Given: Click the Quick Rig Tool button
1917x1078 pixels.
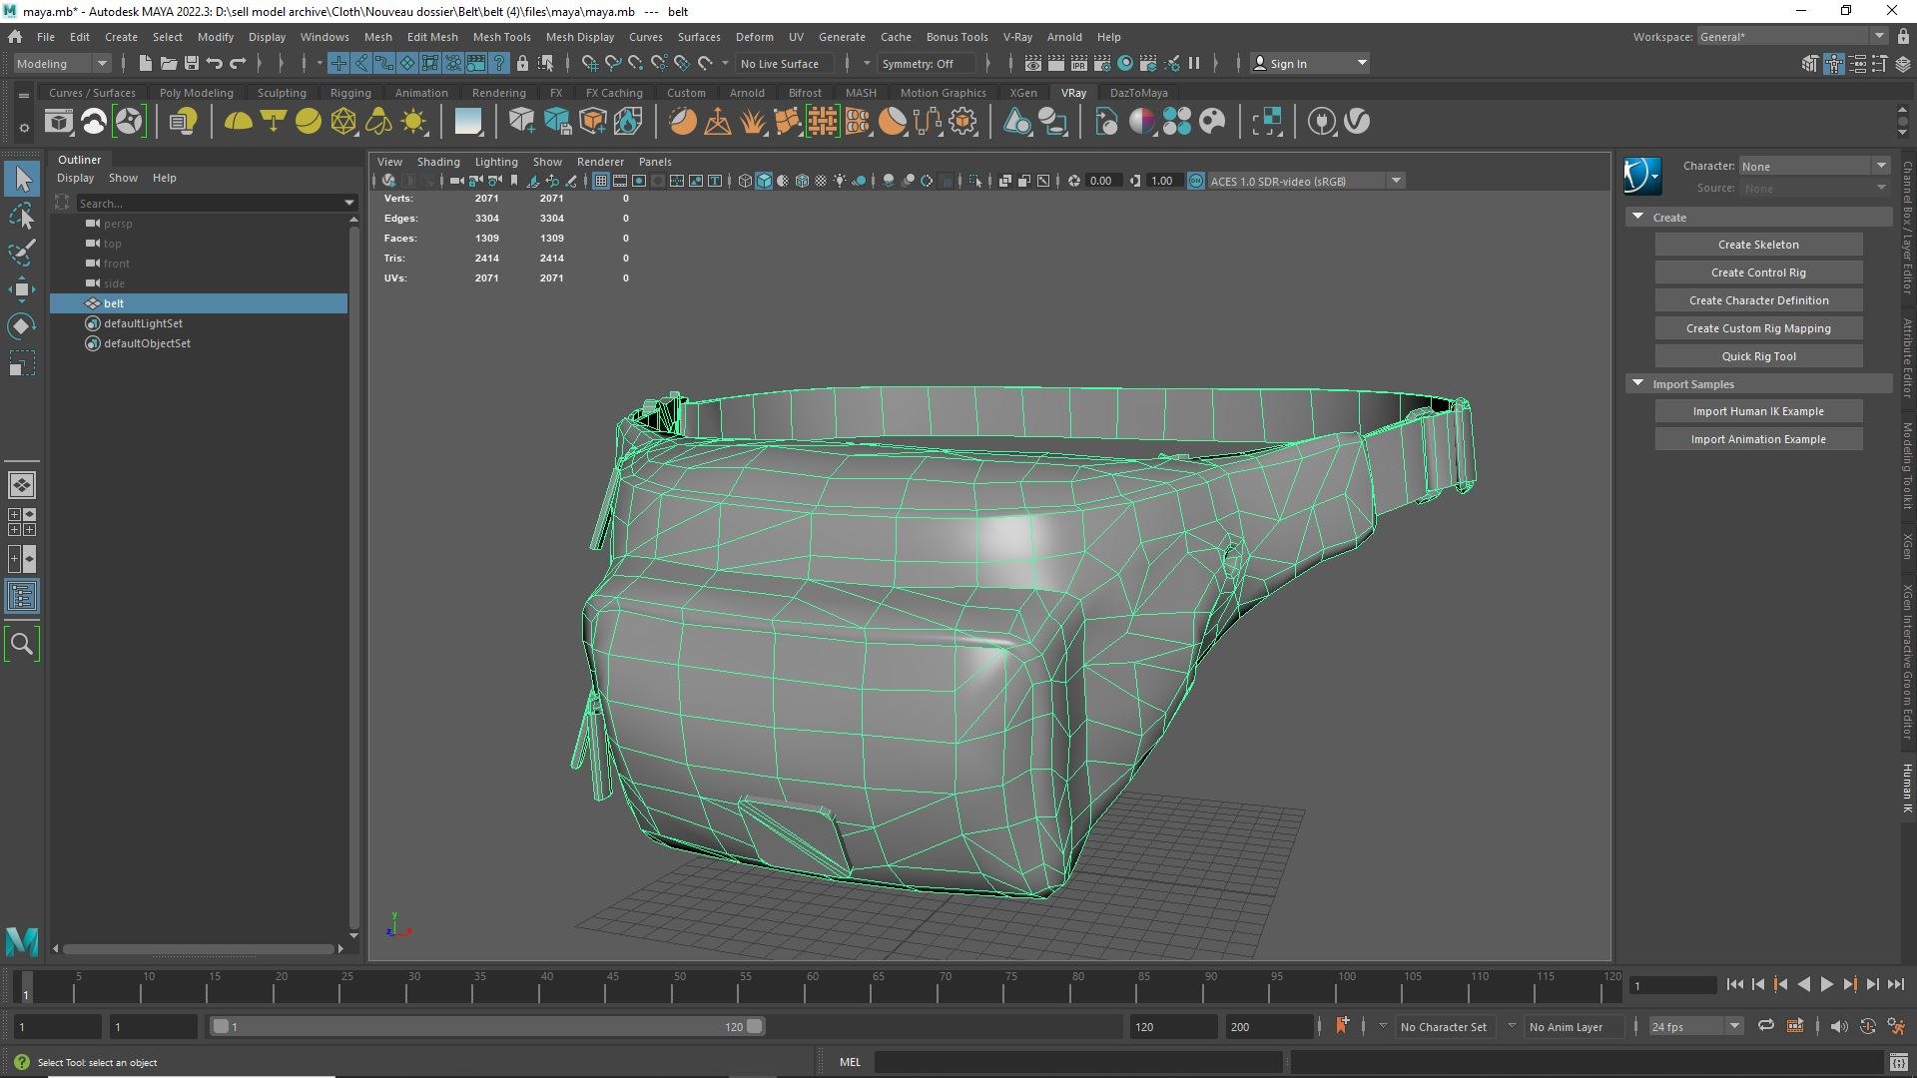Looking at the screenshot, I should (x=1757, y=356).
